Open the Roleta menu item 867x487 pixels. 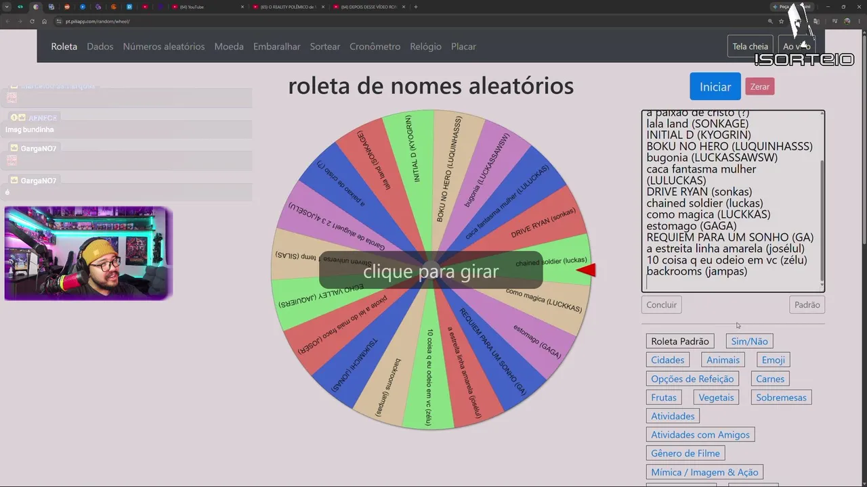(x=64, y=47)
